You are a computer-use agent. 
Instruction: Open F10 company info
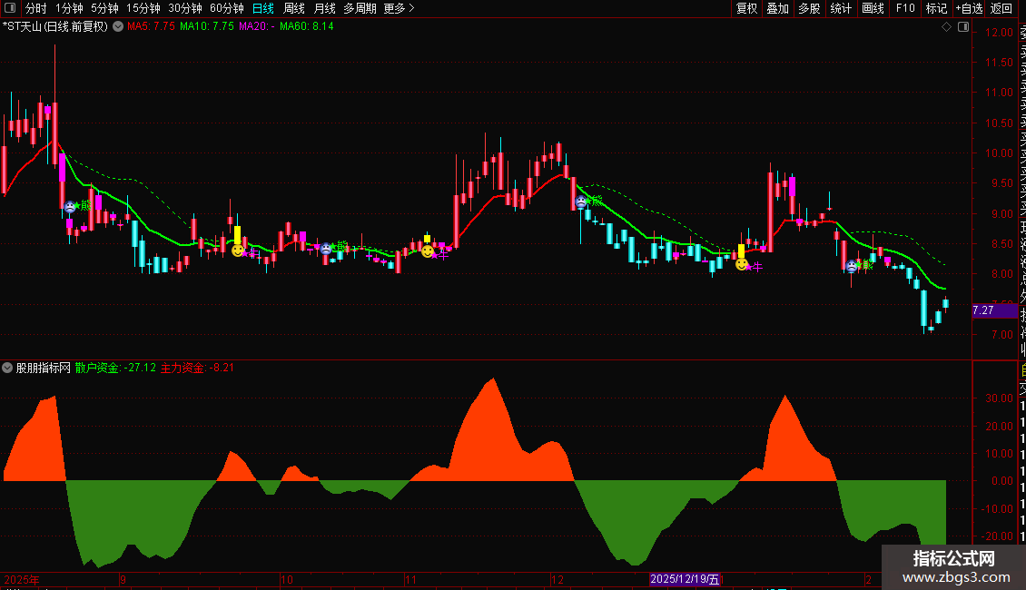click(905, 8)
